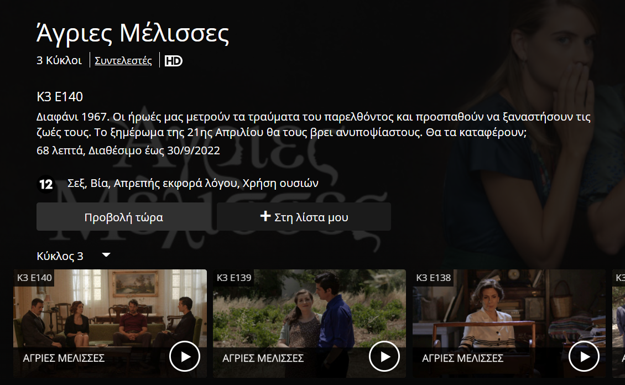Expand the Κύκλος 3 season dropdown arrow

coord(106,255)
